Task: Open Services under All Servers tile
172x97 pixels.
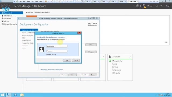Action: 115,67
